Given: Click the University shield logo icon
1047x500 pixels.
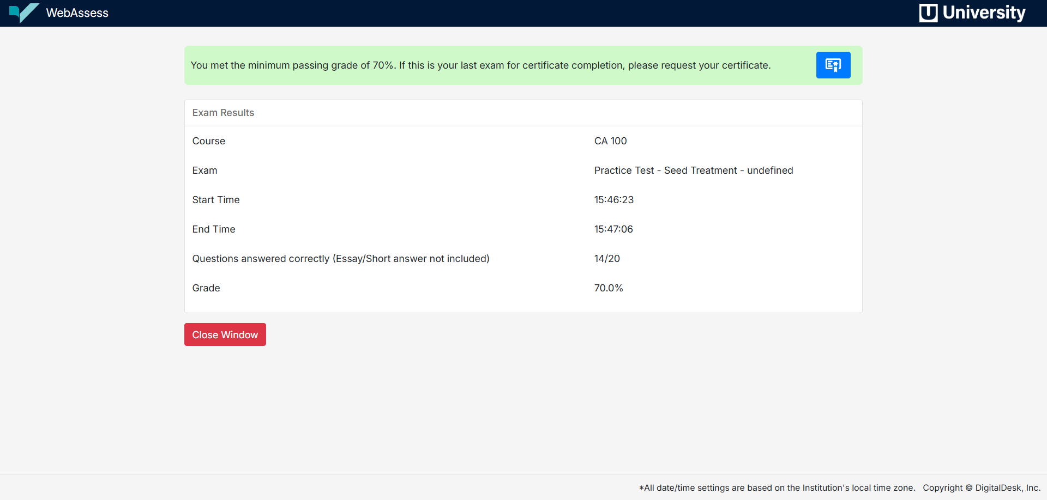Looking at the screenshot, I should 928,13.
